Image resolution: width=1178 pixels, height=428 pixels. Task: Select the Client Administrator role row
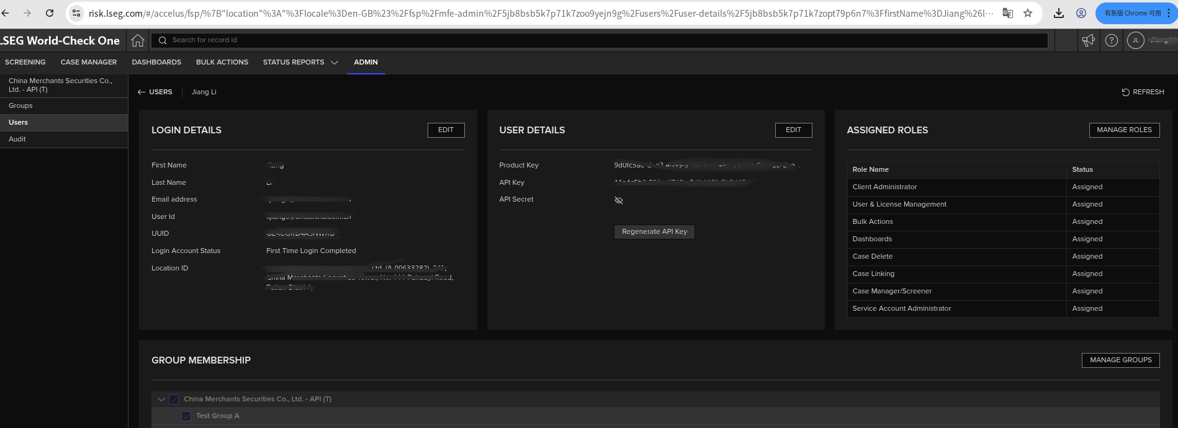1003,187
